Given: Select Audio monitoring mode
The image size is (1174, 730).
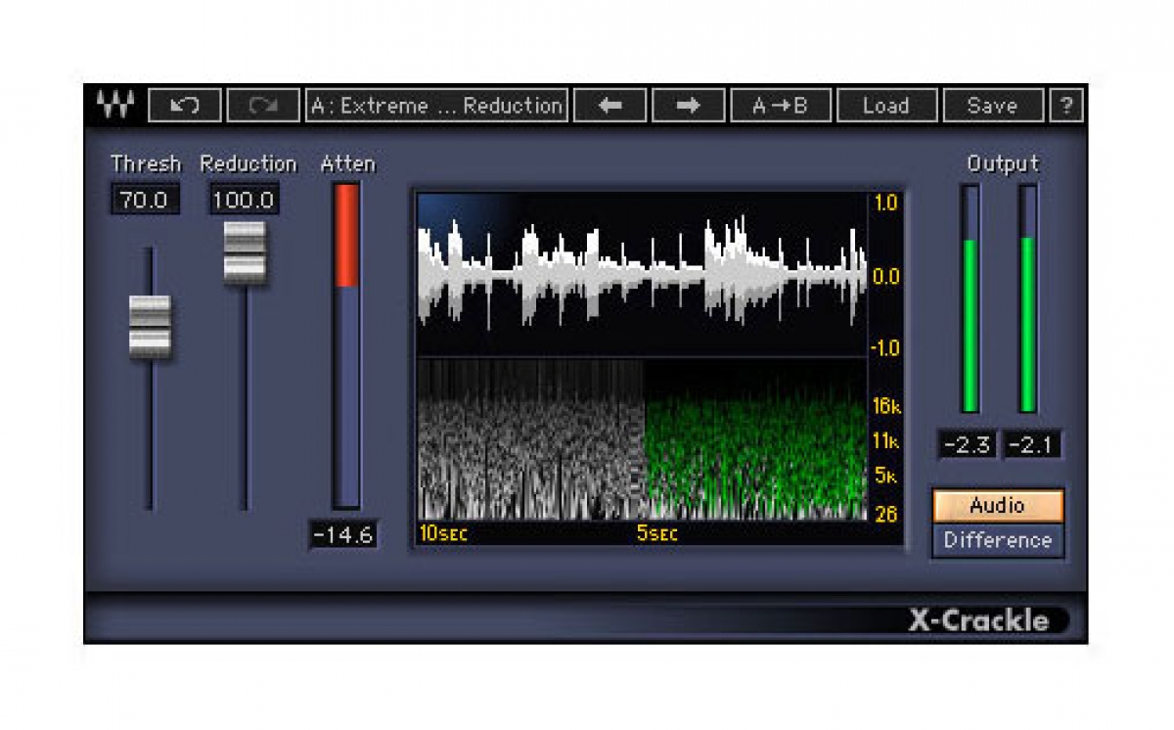Looking at the screenshot, I should click(998, 506).
